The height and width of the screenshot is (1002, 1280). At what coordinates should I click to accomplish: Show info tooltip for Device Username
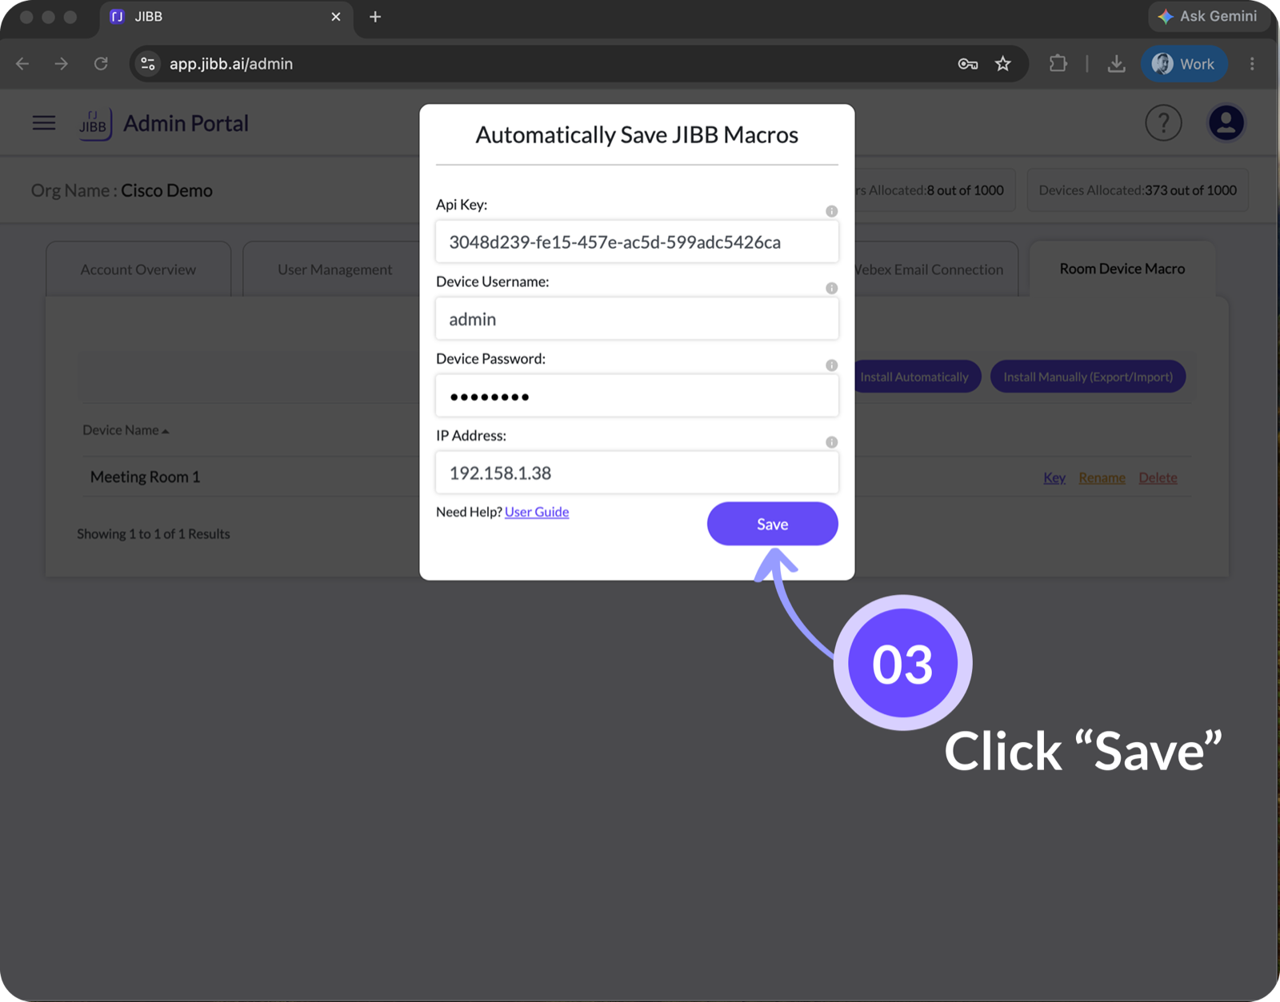tap(831, 288)
